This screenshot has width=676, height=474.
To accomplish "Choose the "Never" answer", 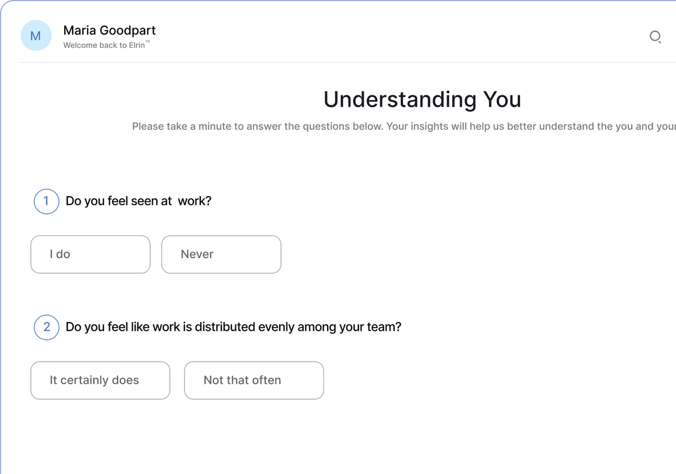I will click(221, 254).
